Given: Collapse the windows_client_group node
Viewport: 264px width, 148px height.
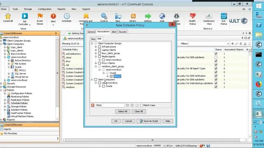Looking at the screenshot, I should click(x=96, y=67).
